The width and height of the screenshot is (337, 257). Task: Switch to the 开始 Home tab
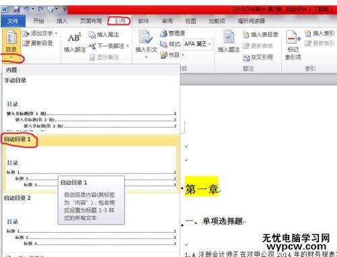click(38, 21)
